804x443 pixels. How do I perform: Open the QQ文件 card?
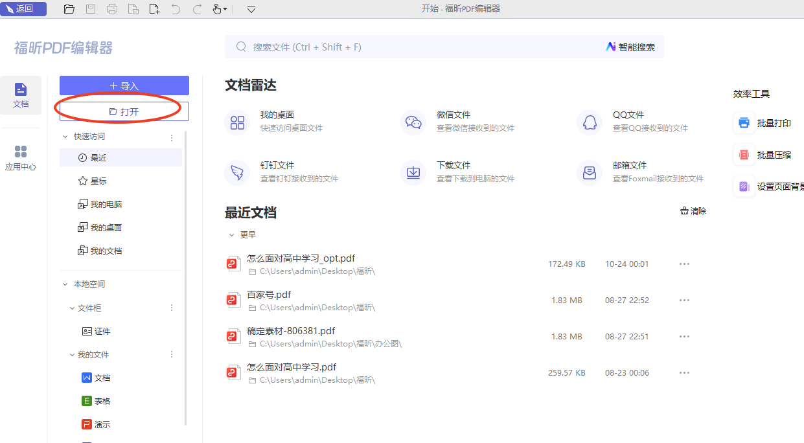pos(633,121)
